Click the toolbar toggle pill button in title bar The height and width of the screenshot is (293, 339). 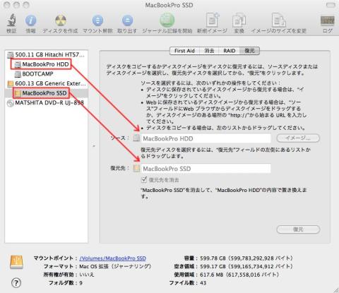pyautogui.click(x=331, y=5)
